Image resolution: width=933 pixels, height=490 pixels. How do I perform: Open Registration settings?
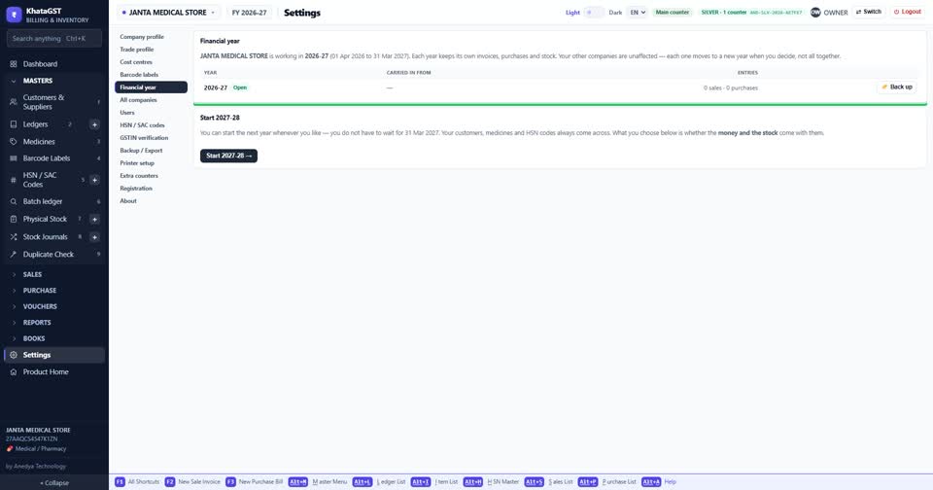coord(152,189)
